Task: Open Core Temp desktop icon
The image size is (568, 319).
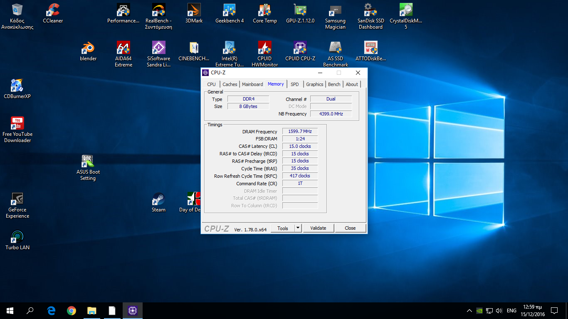Action: coord(264,14)
